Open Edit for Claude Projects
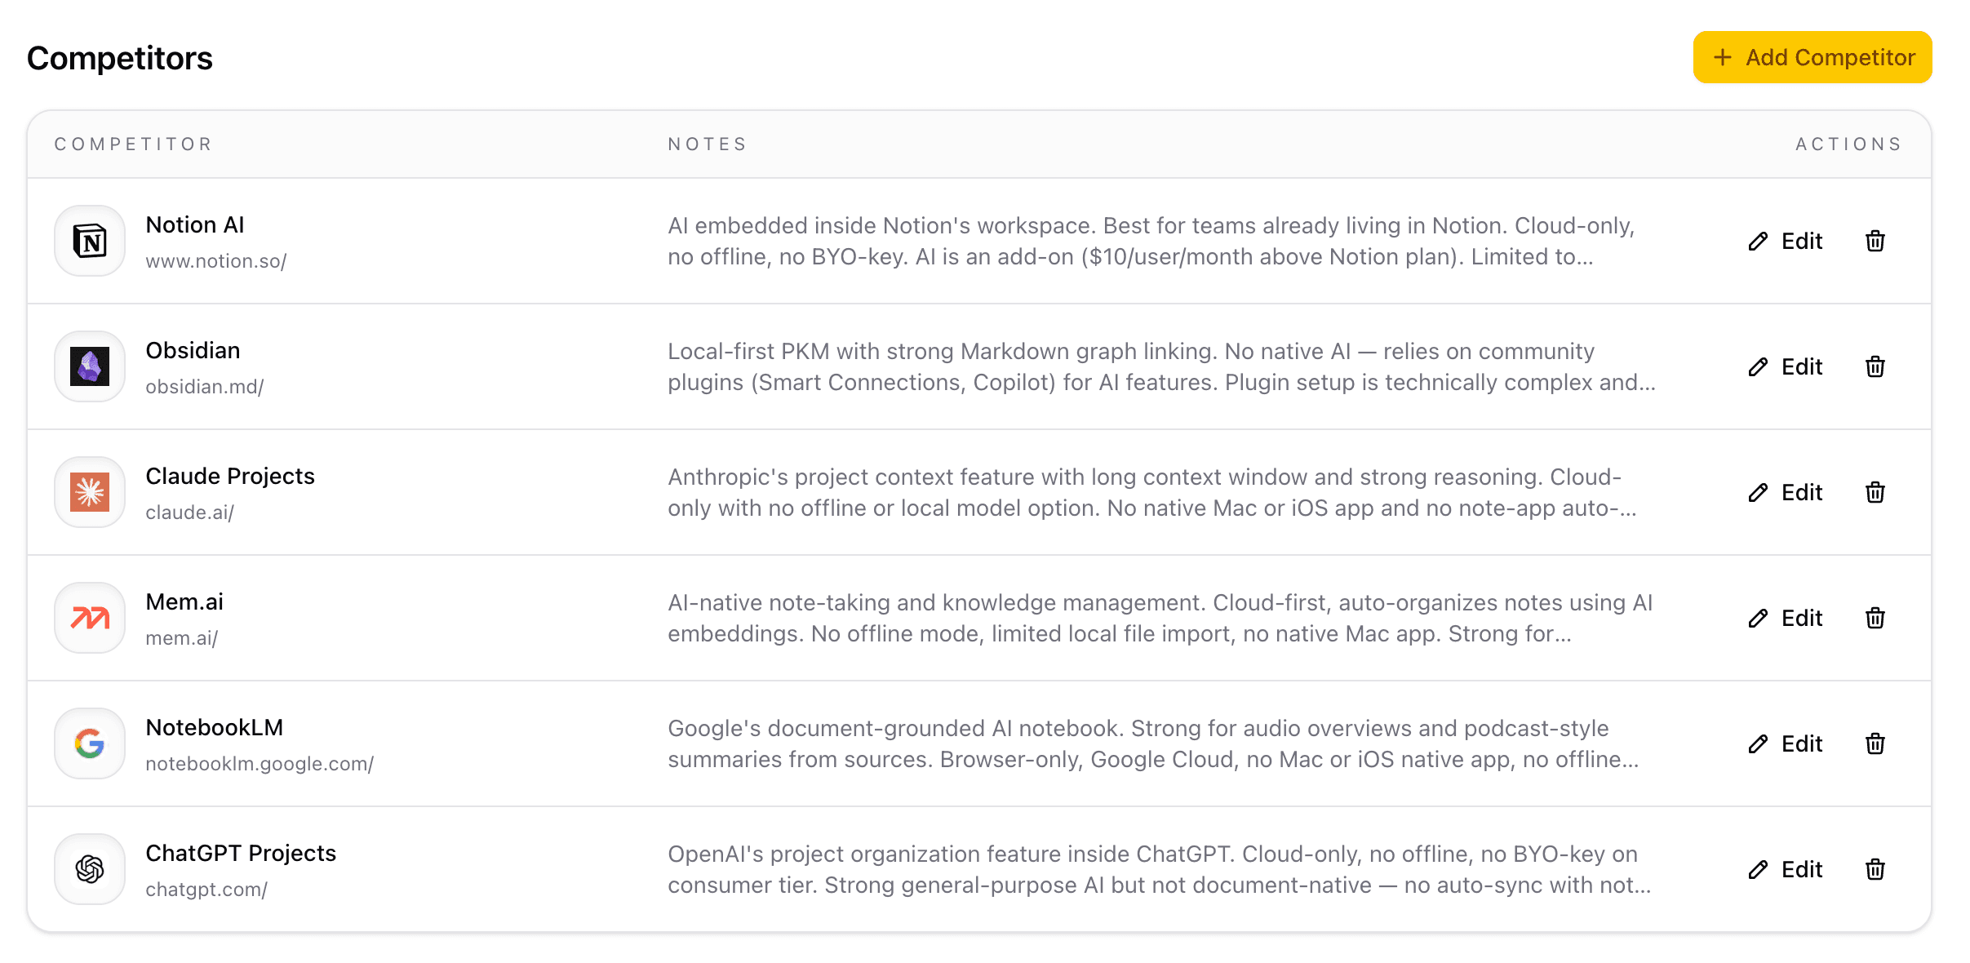 (x=1786, y=492)
